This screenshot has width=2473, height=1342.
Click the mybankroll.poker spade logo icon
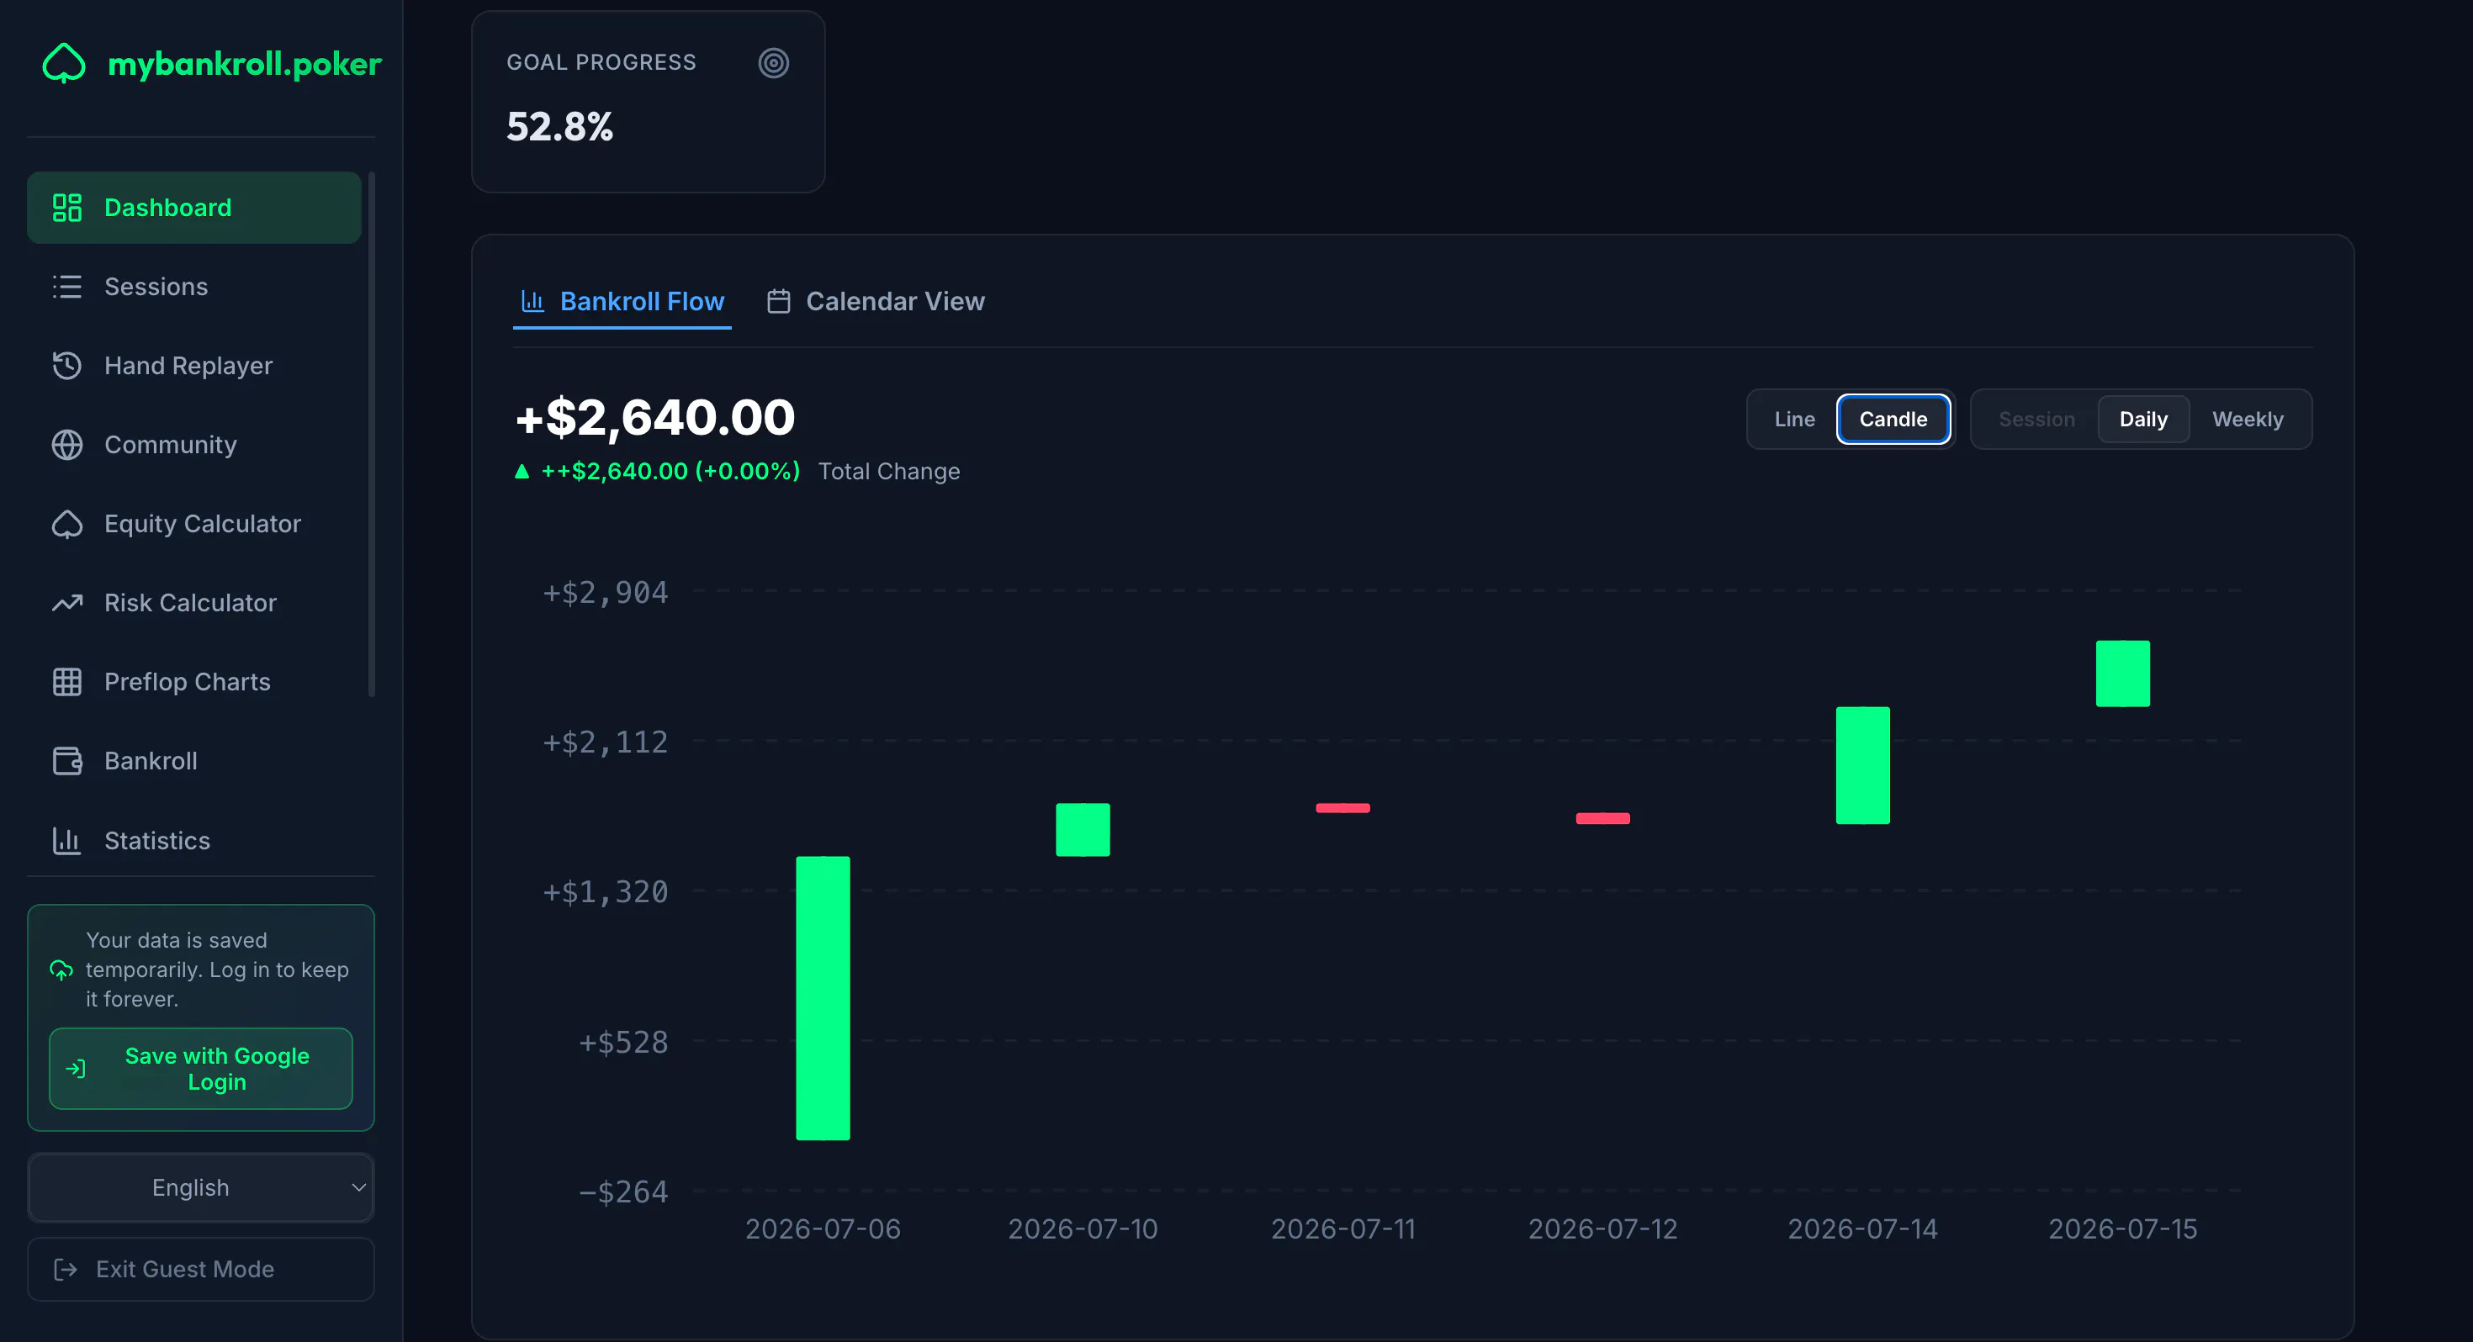click(64, 63)
